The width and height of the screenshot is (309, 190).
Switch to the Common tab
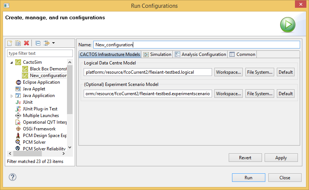(242, 54)
